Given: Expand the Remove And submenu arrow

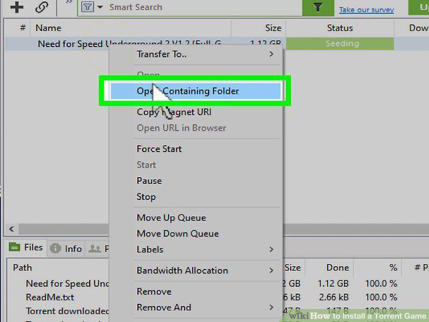Looking at the screenshot, I should (x=271, y=307).
